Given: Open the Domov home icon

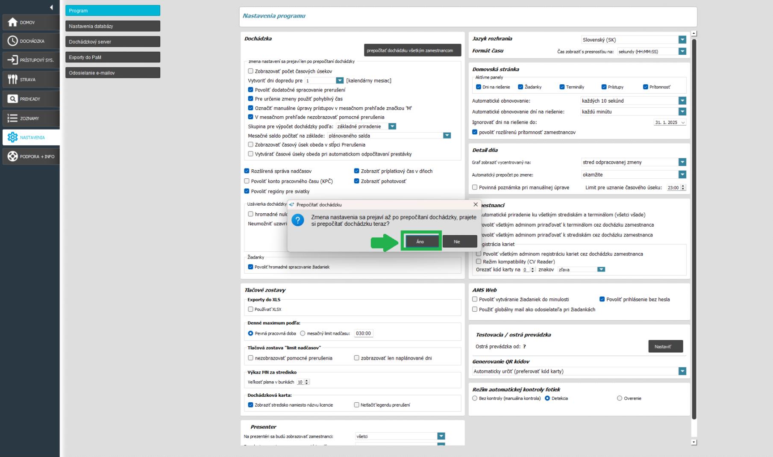Looking at the screenshot, I should click(x=13, y=22).
